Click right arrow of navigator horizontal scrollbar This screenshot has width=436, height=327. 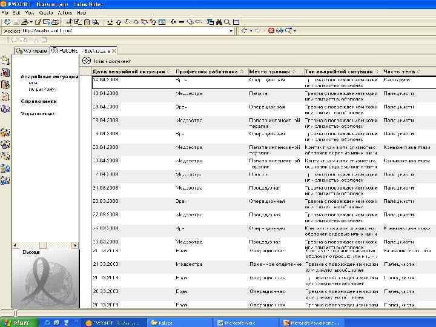[75, 245]
